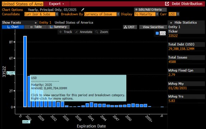Open the Debt Distribution pop-out icon

click(167, 4)
